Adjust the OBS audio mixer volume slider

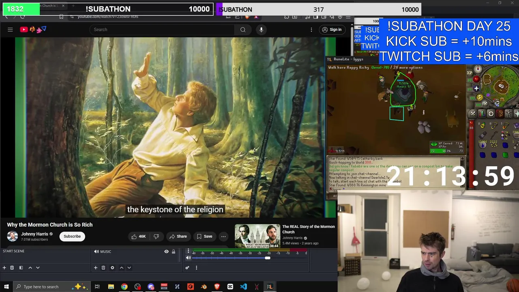click(x=268, y=258)
